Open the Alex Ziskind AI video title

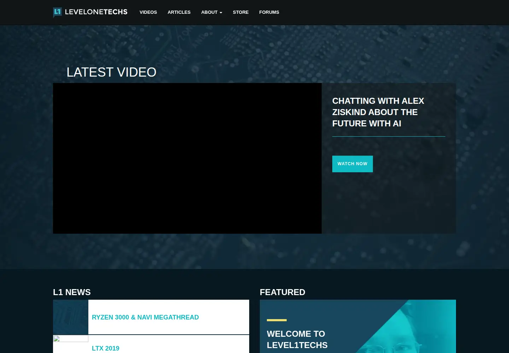click(x=378, y=112)
